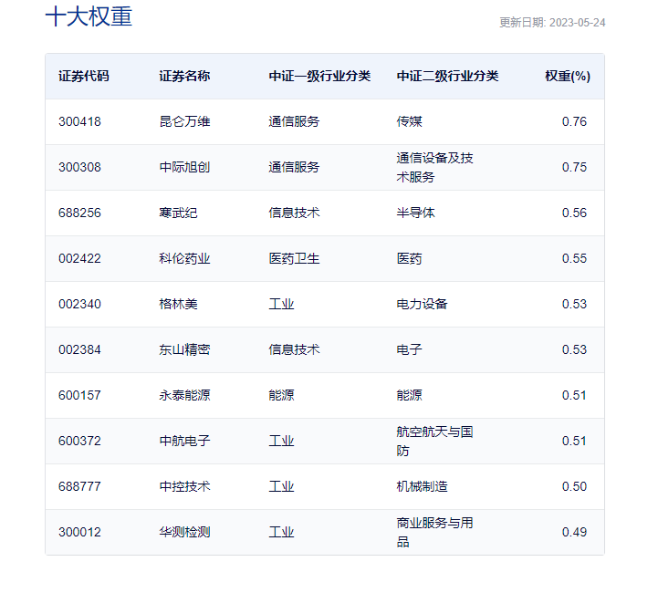Select security code 002422
Screen dimensions: 658x593
click(x=79, y=259)
